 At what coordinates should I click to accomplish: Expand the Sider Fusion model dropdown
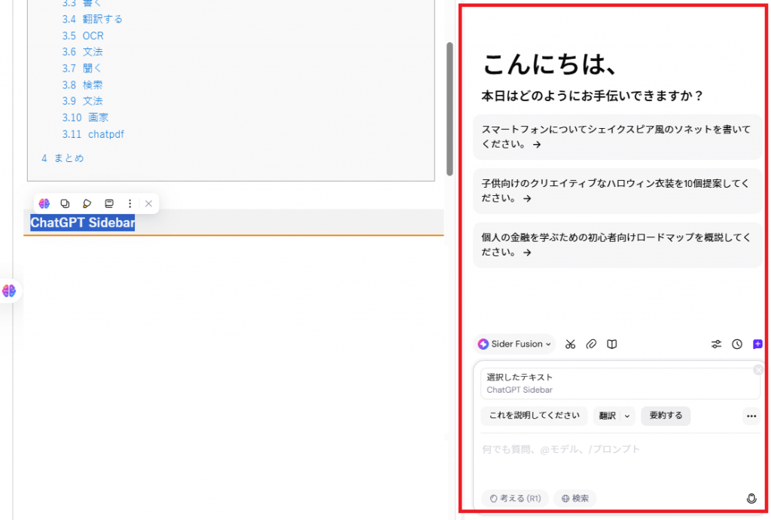(x=515, y=344)
